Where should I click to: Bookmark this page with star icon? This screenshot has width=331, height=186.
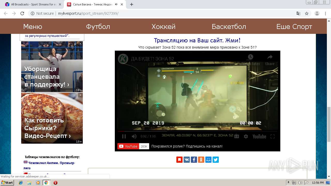point(307,13)
